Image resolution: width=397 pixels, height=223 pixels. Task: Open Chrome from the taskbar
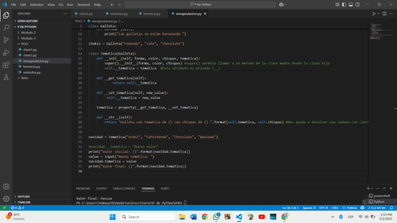pyautogui.click(x=205, y=217)
